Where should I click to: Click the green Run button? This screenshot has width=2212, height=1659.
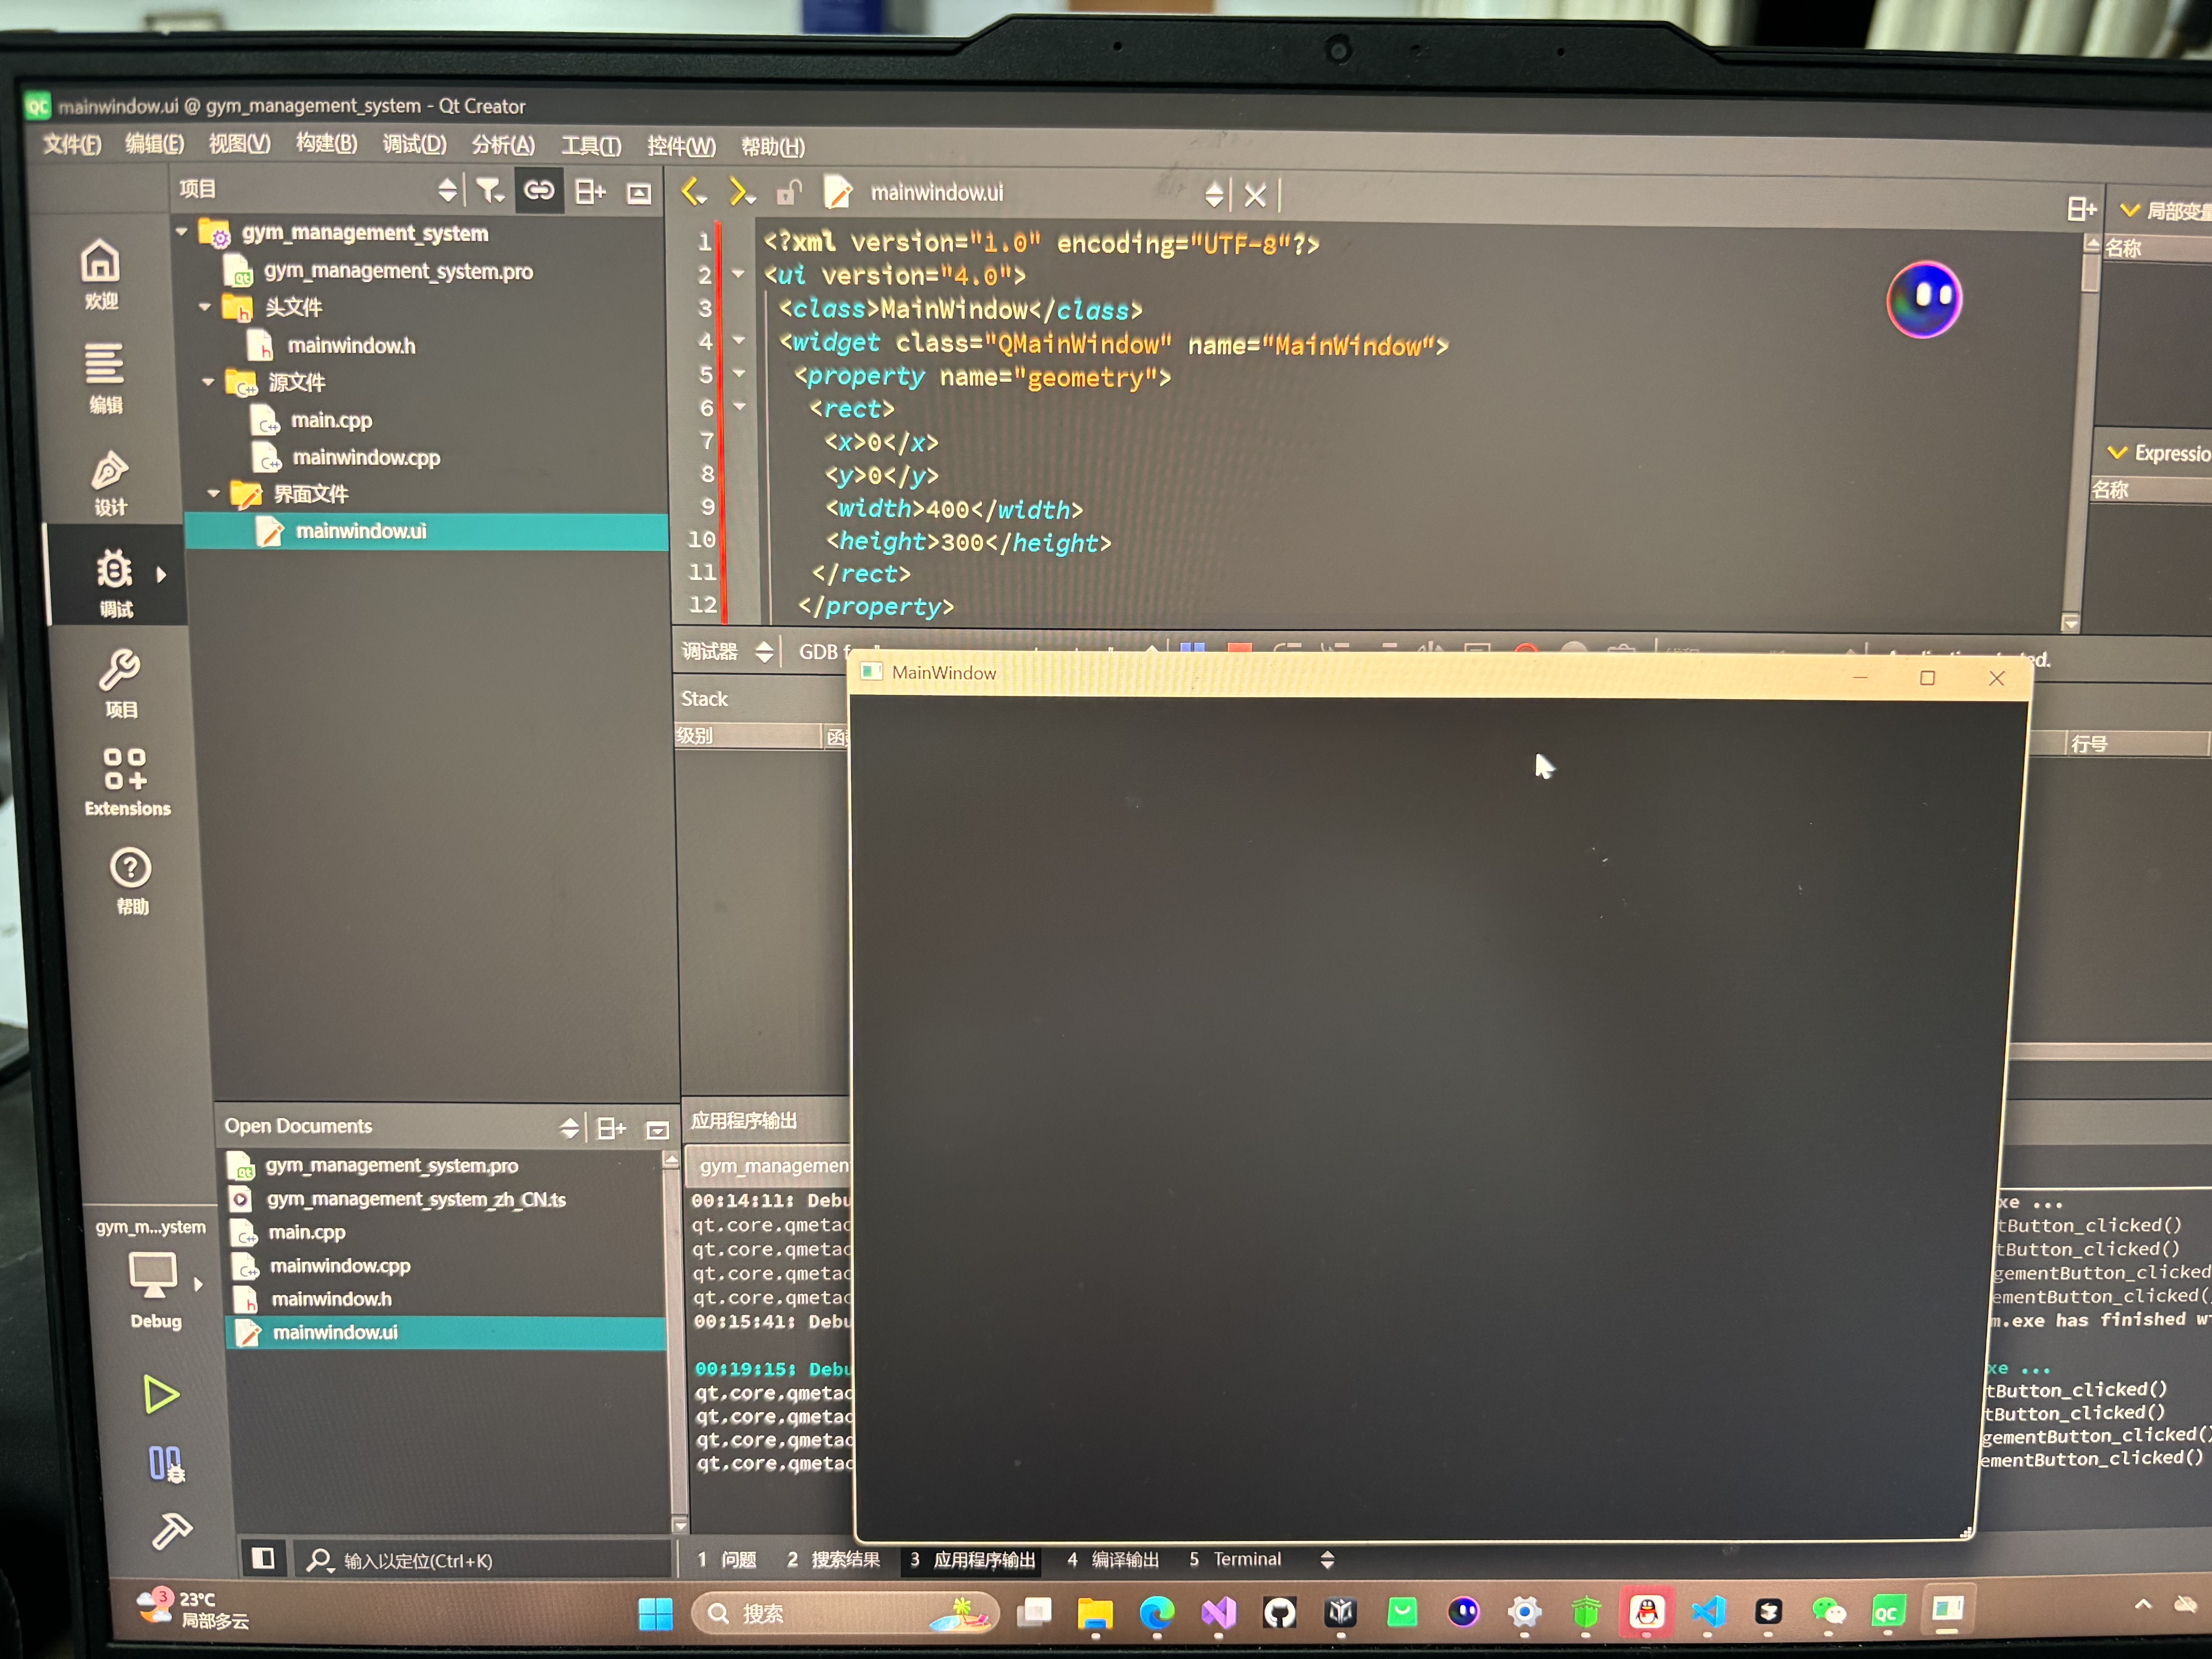pyautogui.click(x=160, y=1394)
